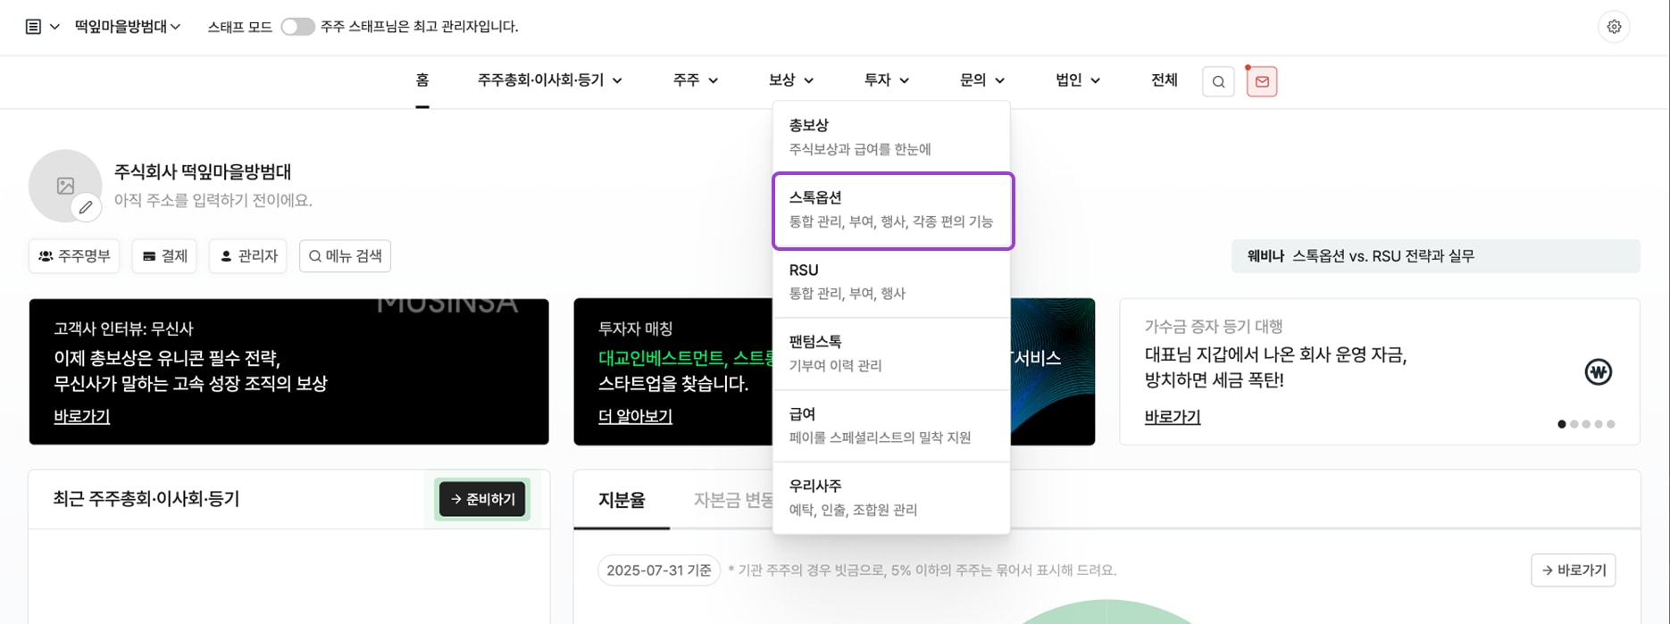This screenshot has width=1670, height=624.
Task: Click the 준비하기 button
Action: (x=482, y=499)
